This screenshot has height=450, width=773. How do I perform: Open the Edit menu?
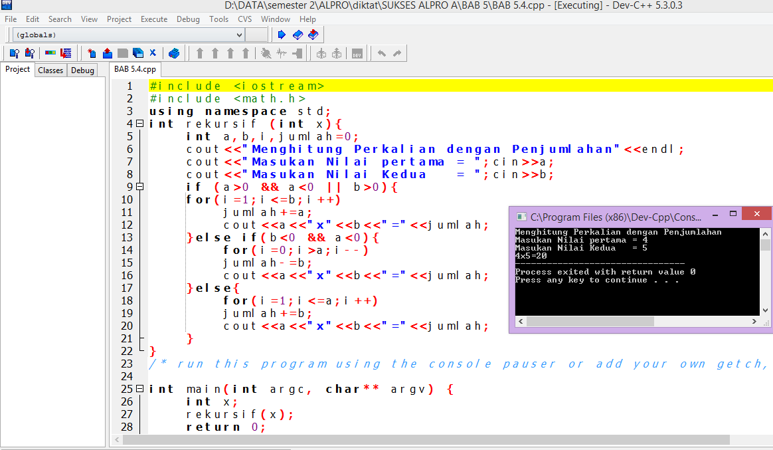[x=33, y=19]
